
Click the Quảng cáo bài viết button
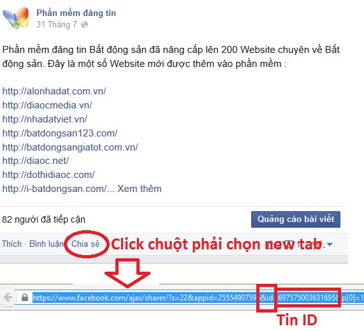pyautogui.click(x=296, y=219)
